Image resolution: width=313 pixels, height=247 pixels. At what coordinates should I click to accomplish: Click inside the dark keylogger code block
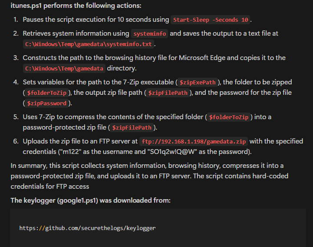point(158,228)
